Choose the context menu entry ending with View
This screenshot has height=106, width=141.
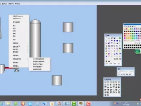pyautogui.click(x=17, y=19)
